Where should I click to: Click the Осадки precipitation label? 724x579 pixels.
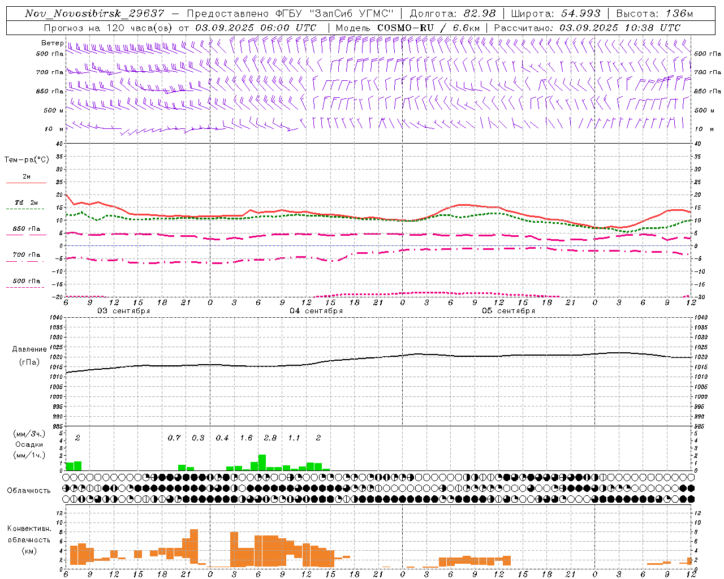pos(29,444)
